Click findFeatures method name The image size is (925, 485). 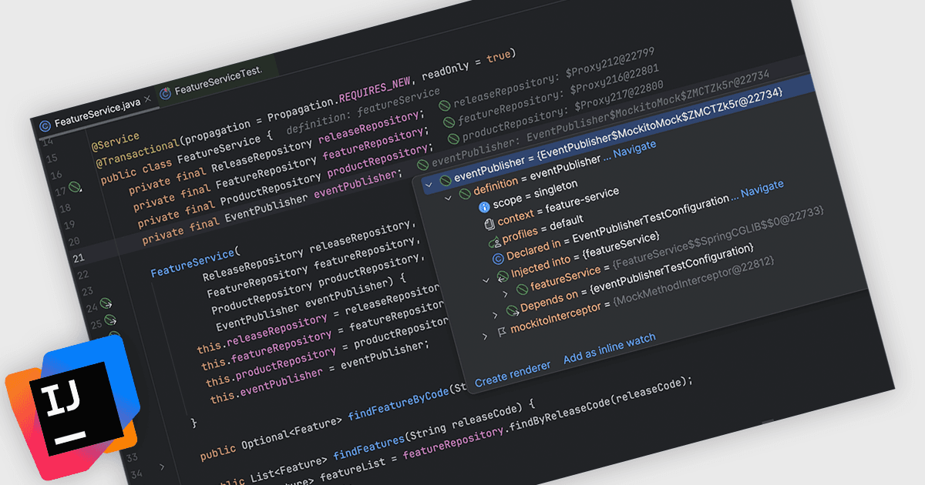[369, 448]
